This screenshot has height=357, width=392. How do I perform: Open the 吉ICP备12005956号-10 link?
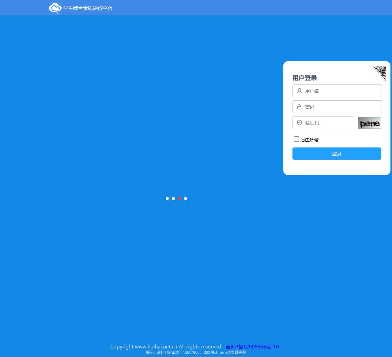tap(252, 347)
